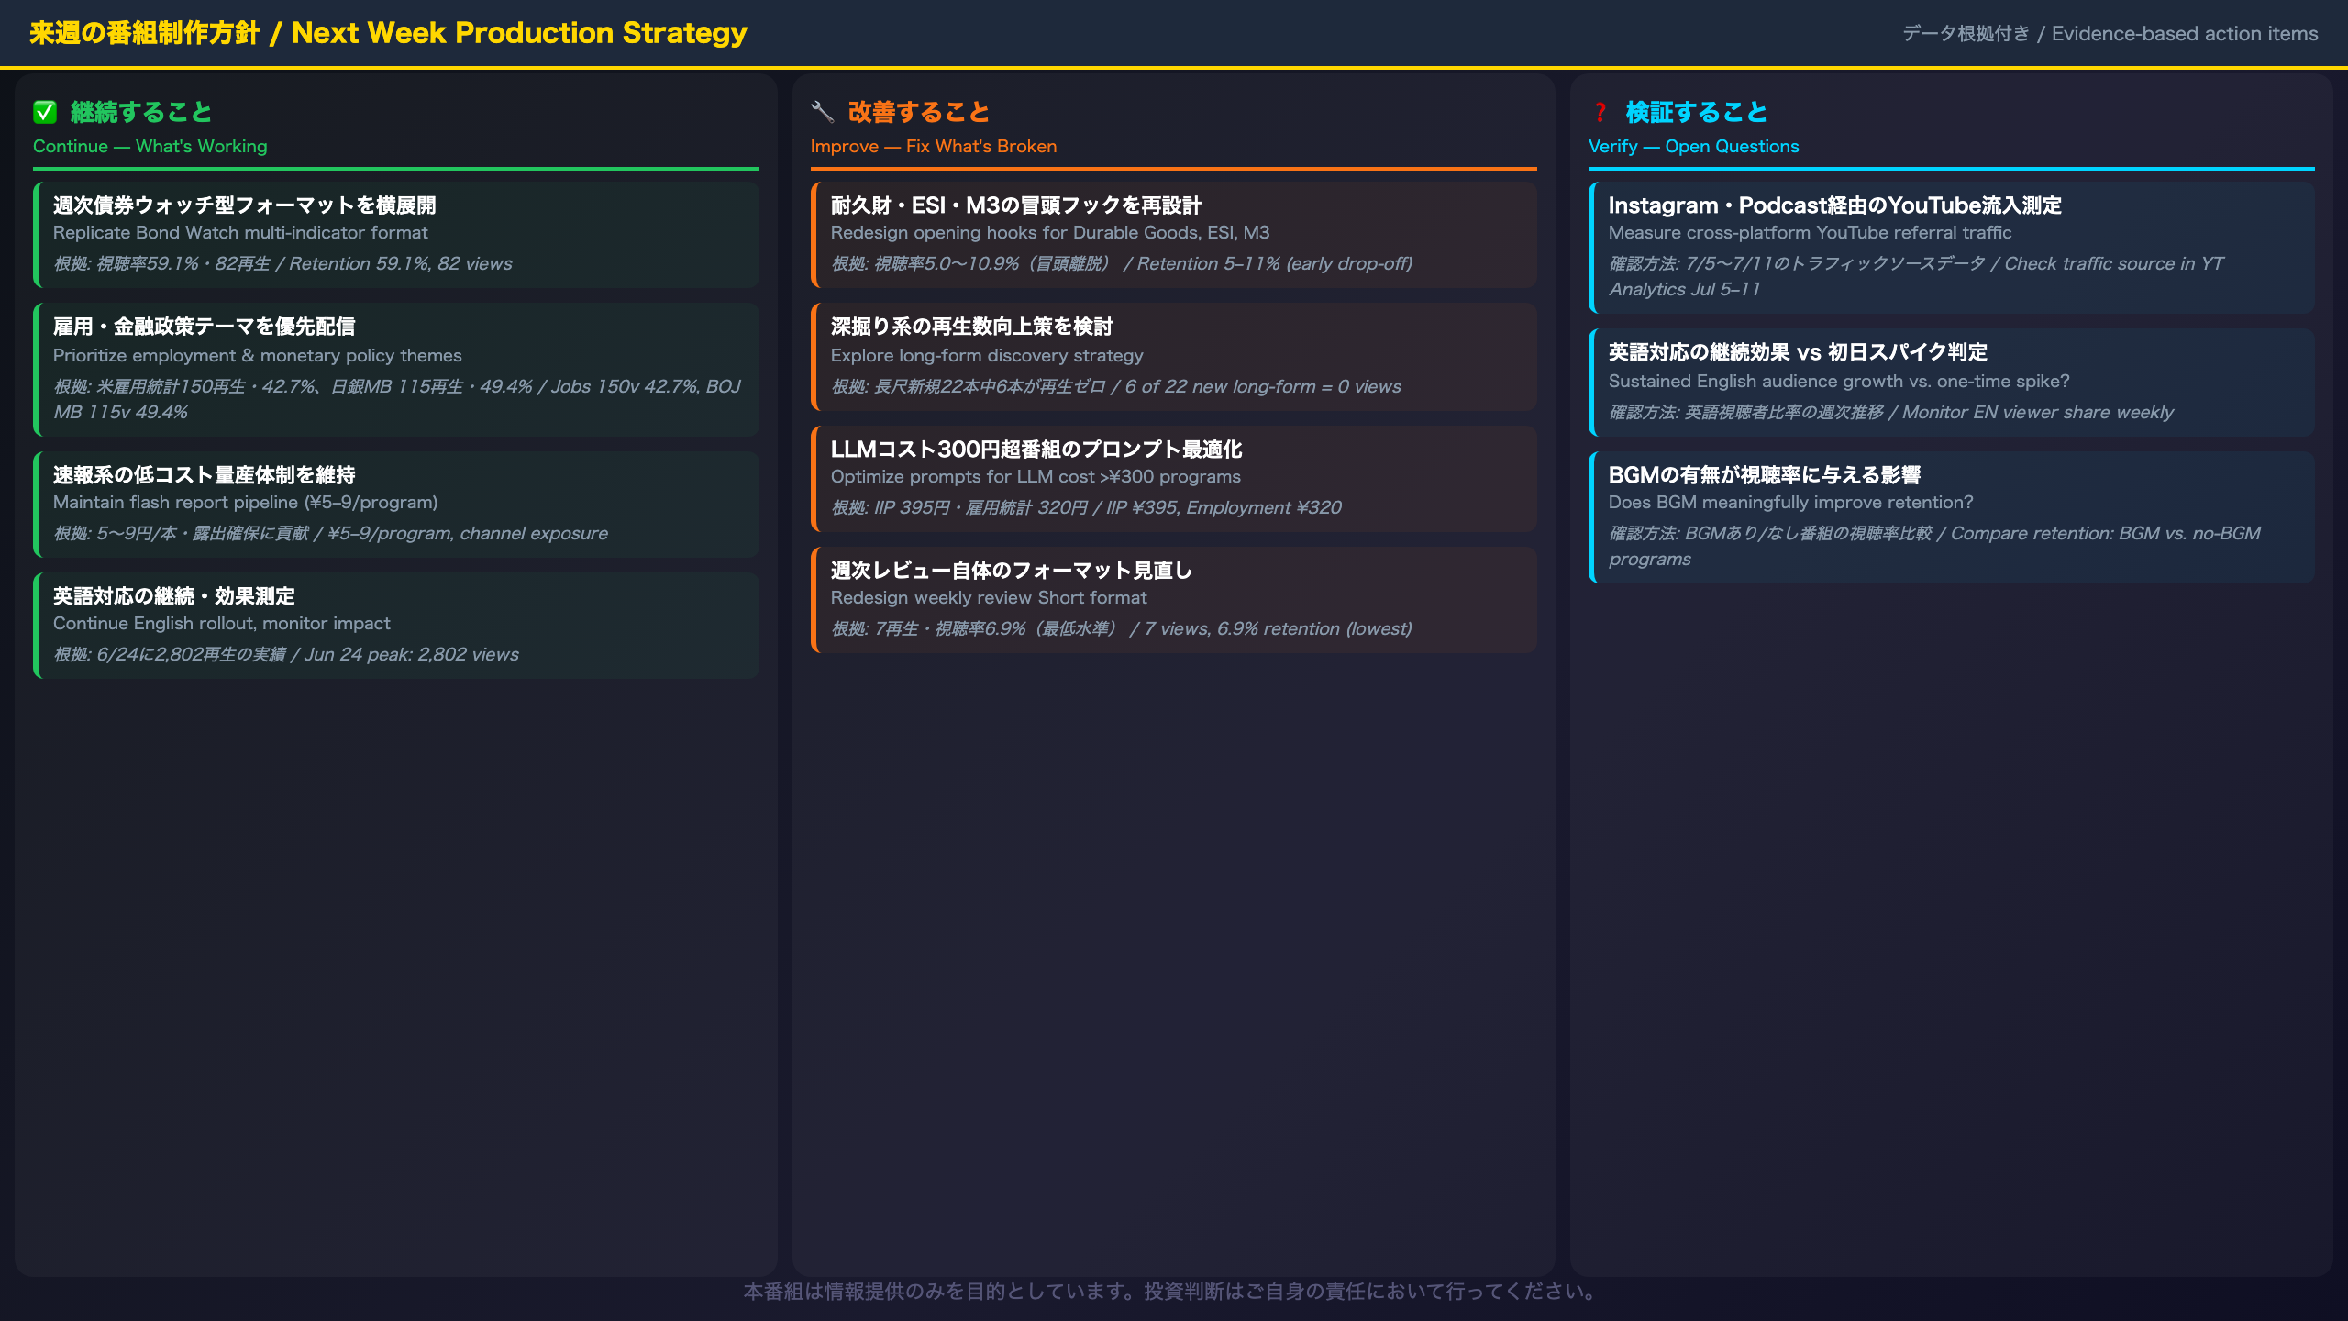Screen dimensions: 2348x1321
Task: Click the Evidence-based action items subtitle
Action: [2110, 34]
